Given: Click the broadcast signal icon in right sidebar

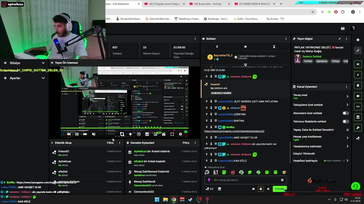Looking at the screenshot, I should (x=358, y=107).
